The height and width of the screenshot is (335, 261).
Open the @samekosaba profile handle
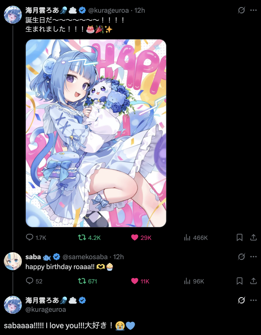click(x=85, y=257)
